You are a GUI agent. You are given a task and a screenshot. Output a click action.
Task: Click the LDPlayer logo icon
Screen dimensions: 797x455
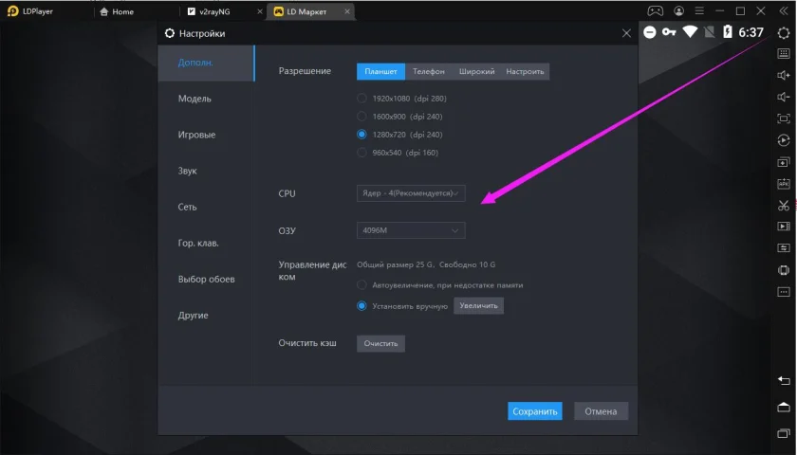[12, 10]
